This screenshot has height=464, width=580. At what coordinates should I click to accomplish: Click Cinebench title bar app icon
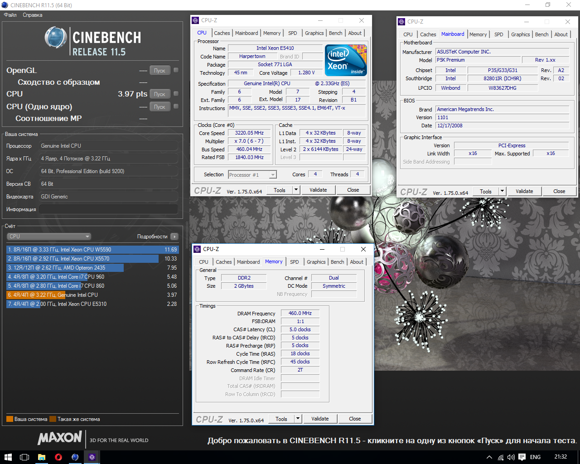tap(5, 5)
